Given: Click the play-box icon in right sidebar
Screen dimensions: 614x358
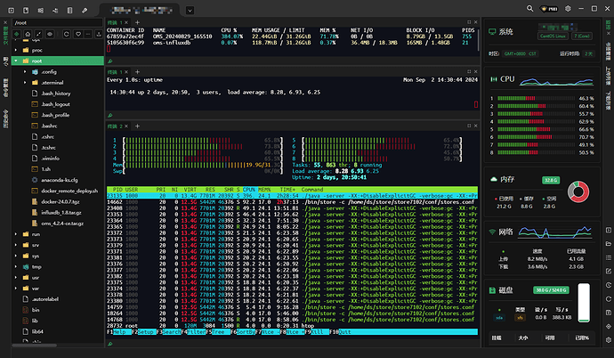Looking at the screenshot, I should pyautogui.click(x=608, y=231).
